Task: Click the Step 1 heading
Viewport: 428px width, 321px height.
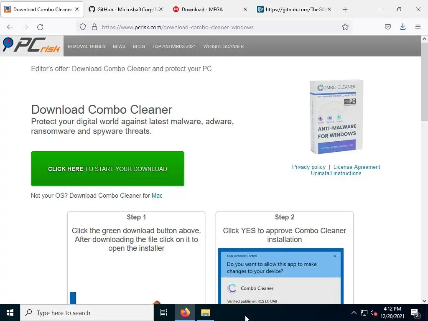Action: [x=136, y=217]
